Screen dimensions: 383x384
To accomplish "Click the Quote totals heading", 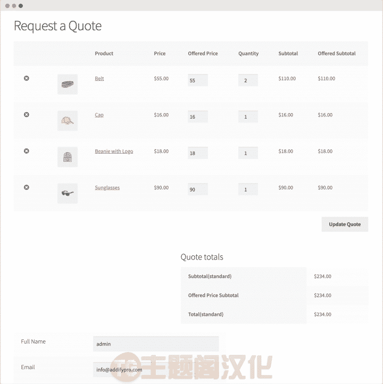I will [202, 257].
